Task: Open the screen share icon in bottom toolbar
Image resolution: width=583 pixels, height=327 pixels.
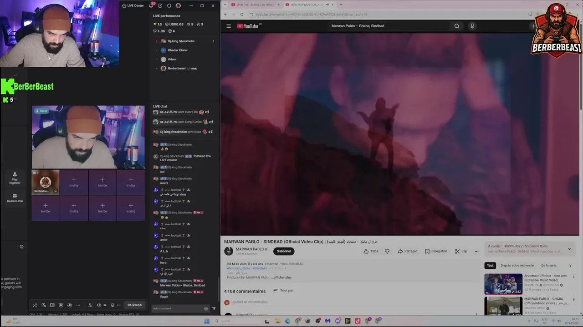Action: coord(44,305)
